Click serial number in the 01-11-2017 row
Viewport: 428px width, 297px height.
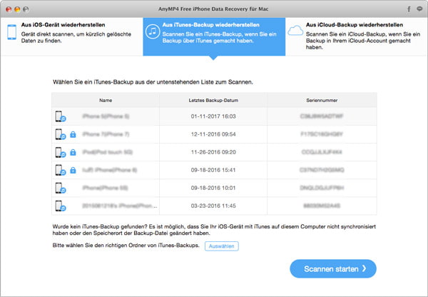(322, 116)
